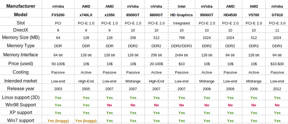Click the x740LX High-End market cell
The image size is (288, 124).
coord(86,81)
